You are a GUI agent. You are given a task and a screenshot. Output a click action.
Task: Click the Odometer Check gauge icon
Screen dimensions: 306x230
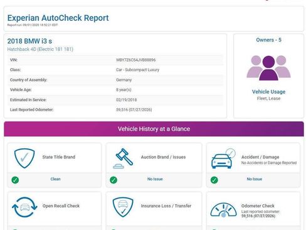point(223,209)
